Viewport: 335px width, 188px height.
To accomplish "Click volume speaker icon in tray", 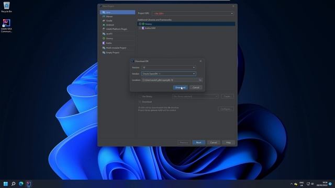I will 312,184.
